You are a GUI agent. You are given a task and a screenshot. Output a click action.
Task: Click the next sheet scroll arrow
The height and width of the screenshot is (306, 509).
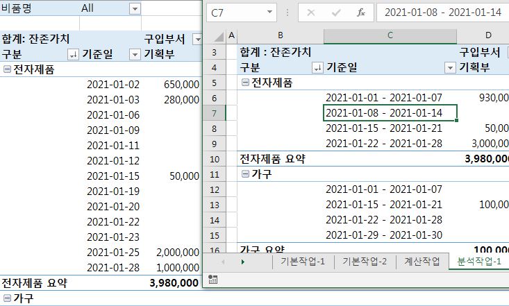pyautogui.click(x=242, y=262)
